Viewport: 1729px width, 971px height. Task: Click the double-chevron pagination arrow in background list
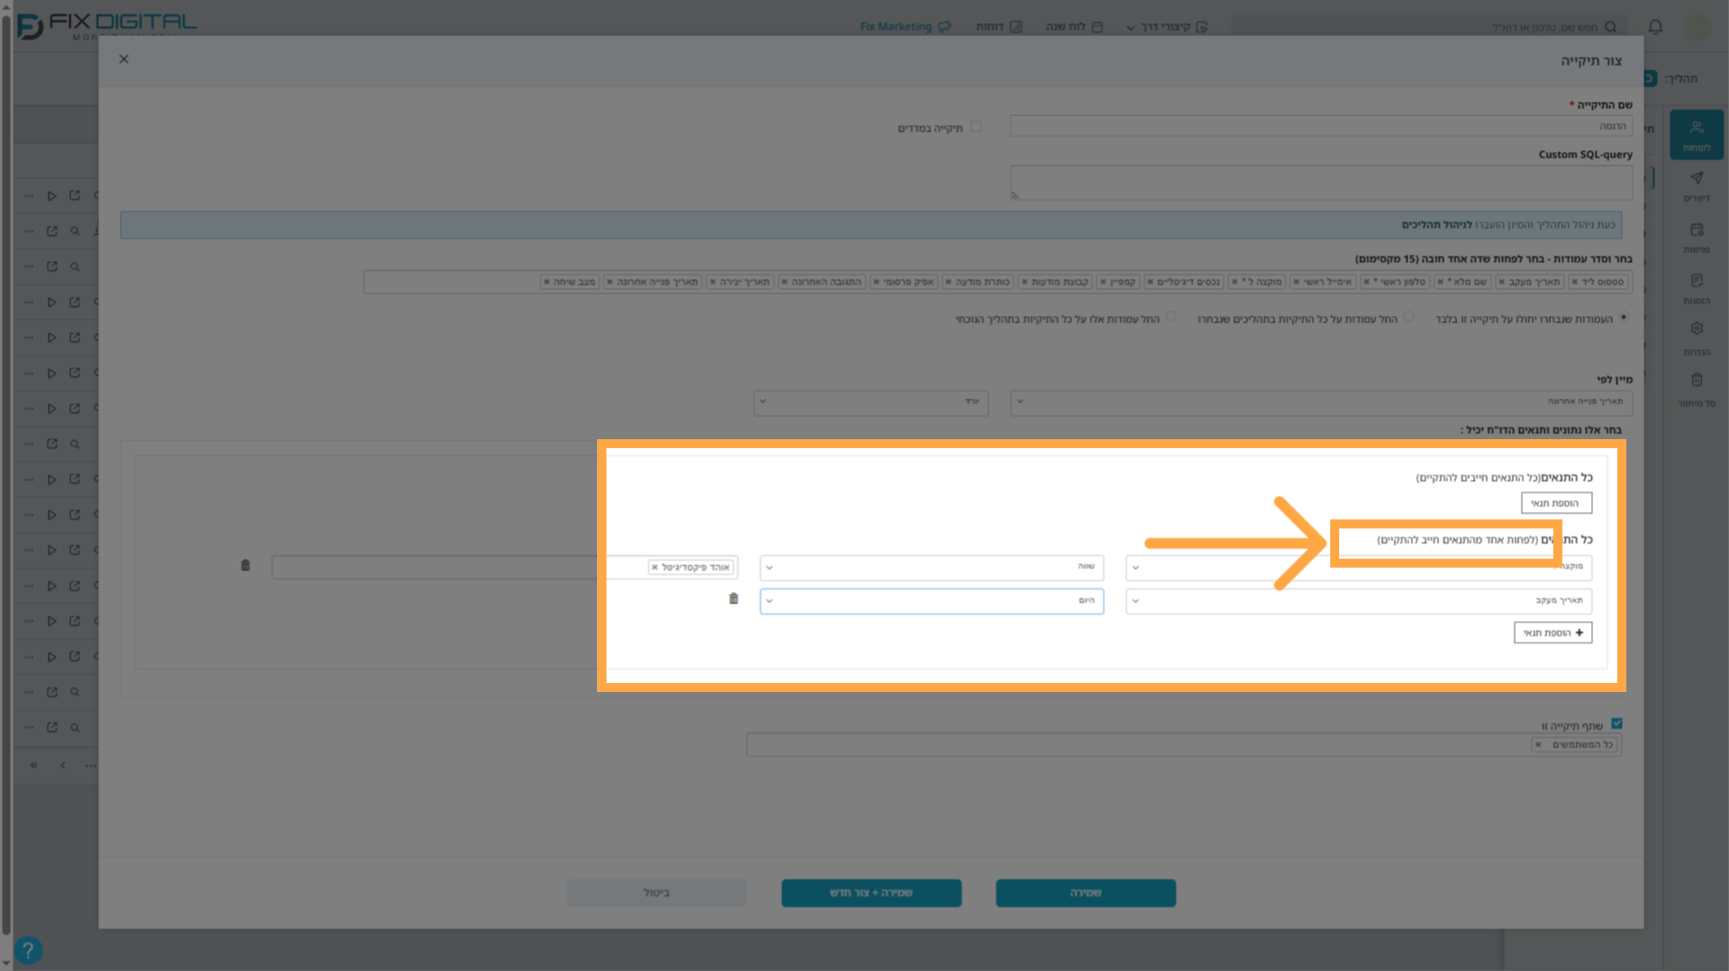[33, 765]
